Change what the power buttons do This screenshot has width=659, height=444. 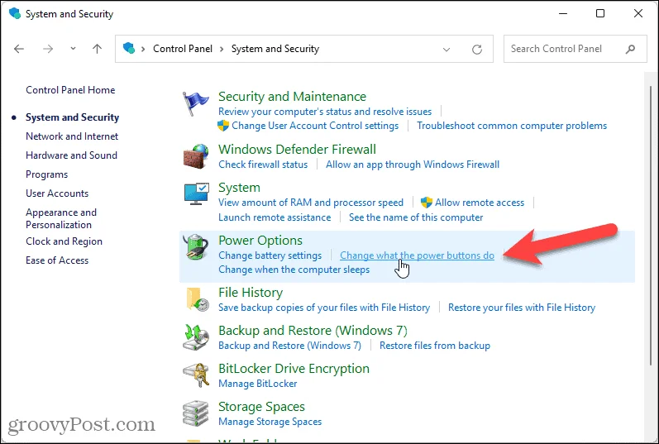[417, 255]
